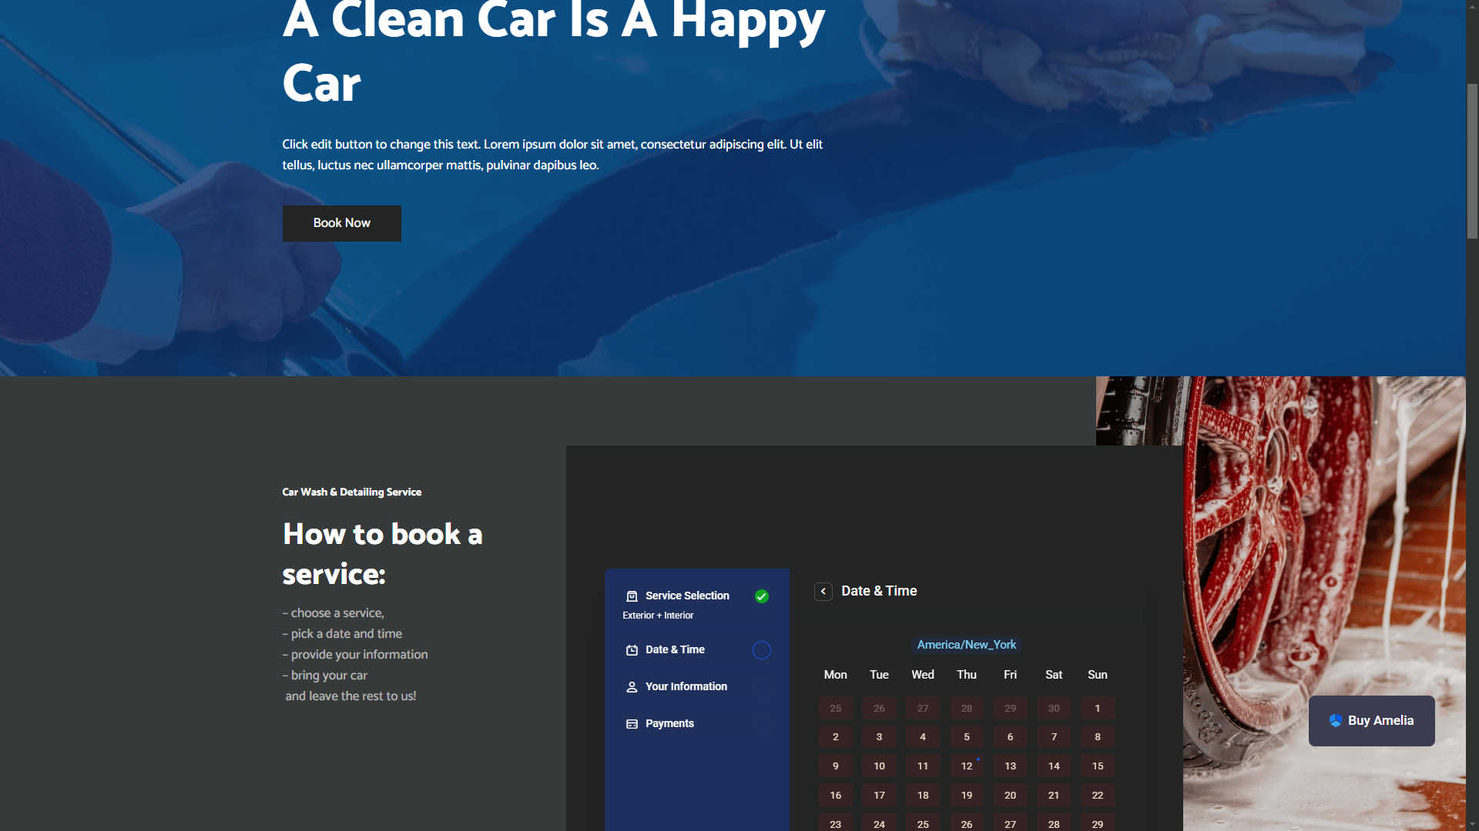Click the Your Information person icon
The height and width of the screenshot is (831, 1479).
tap(632, 687)
